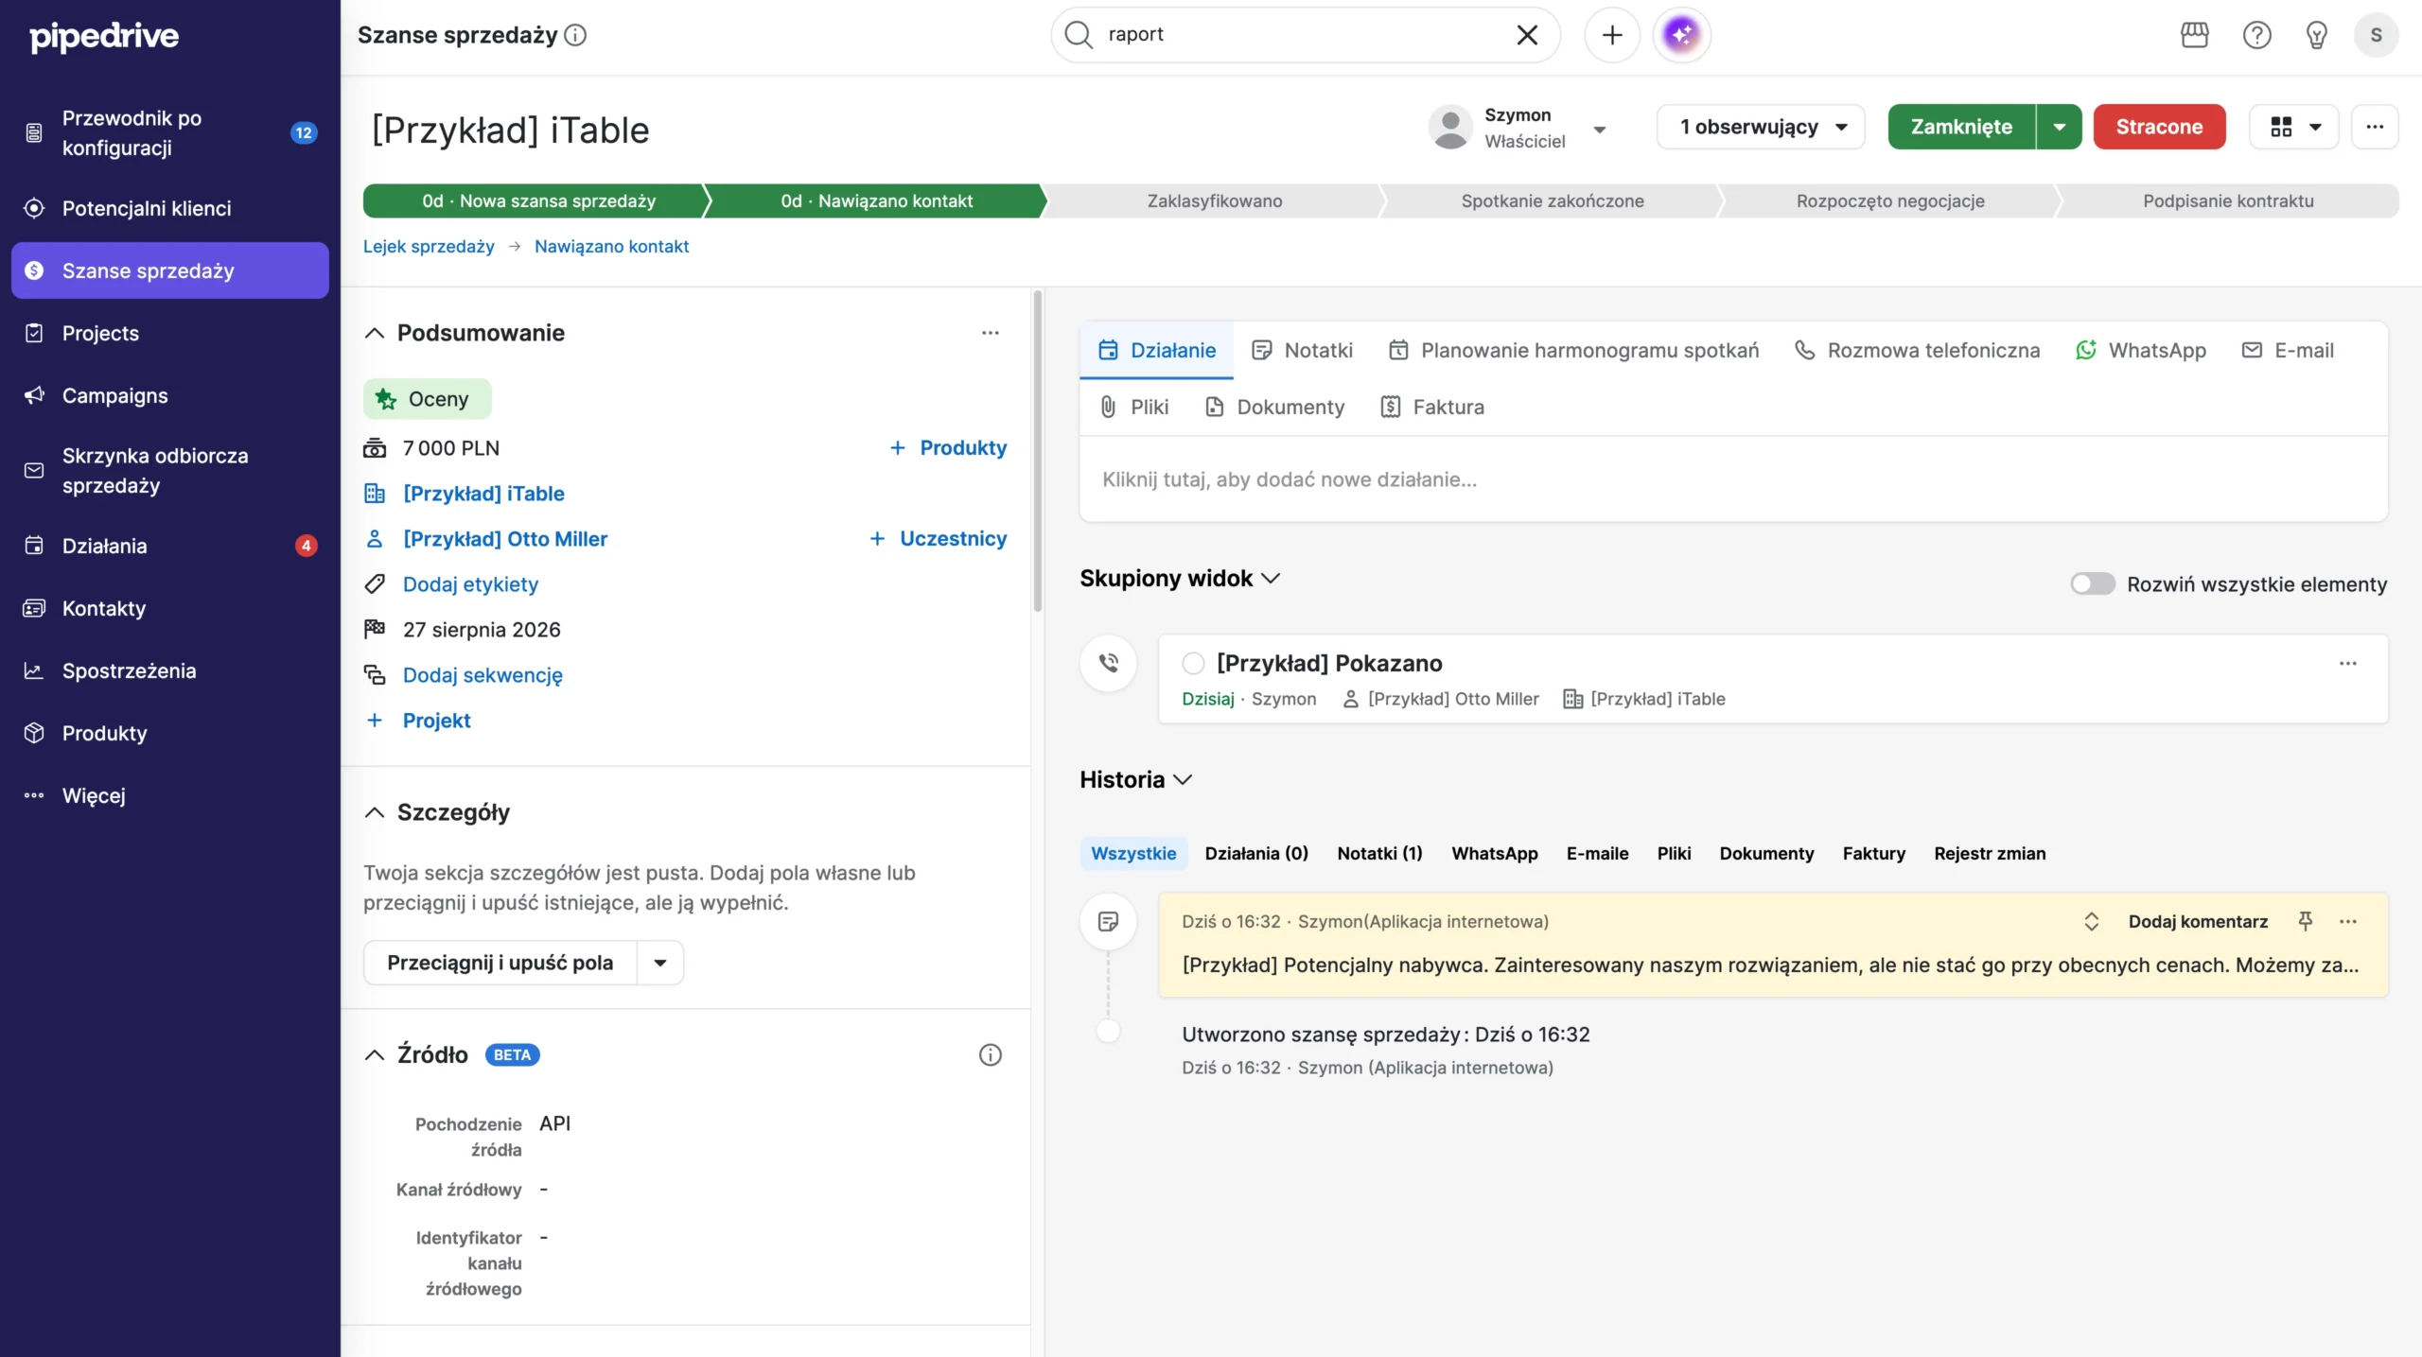Open the marketplace store icon
Image resolution: width=2422 pixels, height=1357 pixels.
2194,35
